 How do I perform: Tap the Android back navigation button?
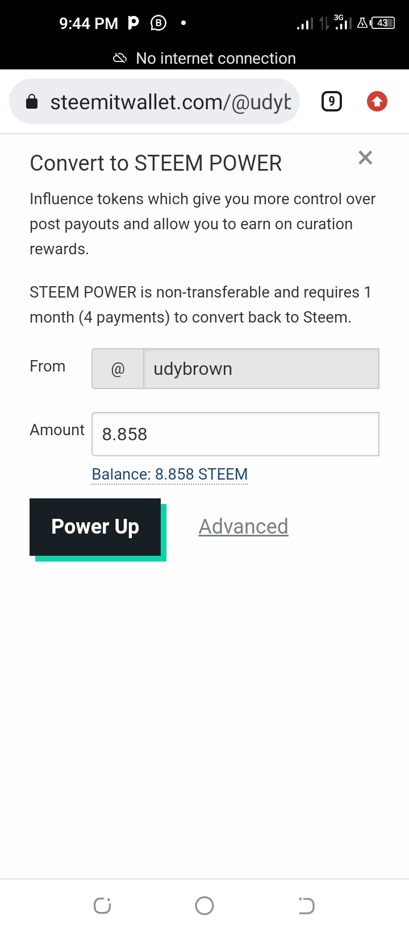coord(306,906)
